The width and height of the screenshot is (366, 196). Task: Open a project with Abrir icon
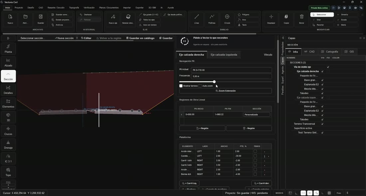pos(25,17)
